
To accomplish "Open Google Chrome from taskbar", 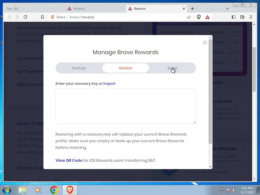I will click(54, 190).
